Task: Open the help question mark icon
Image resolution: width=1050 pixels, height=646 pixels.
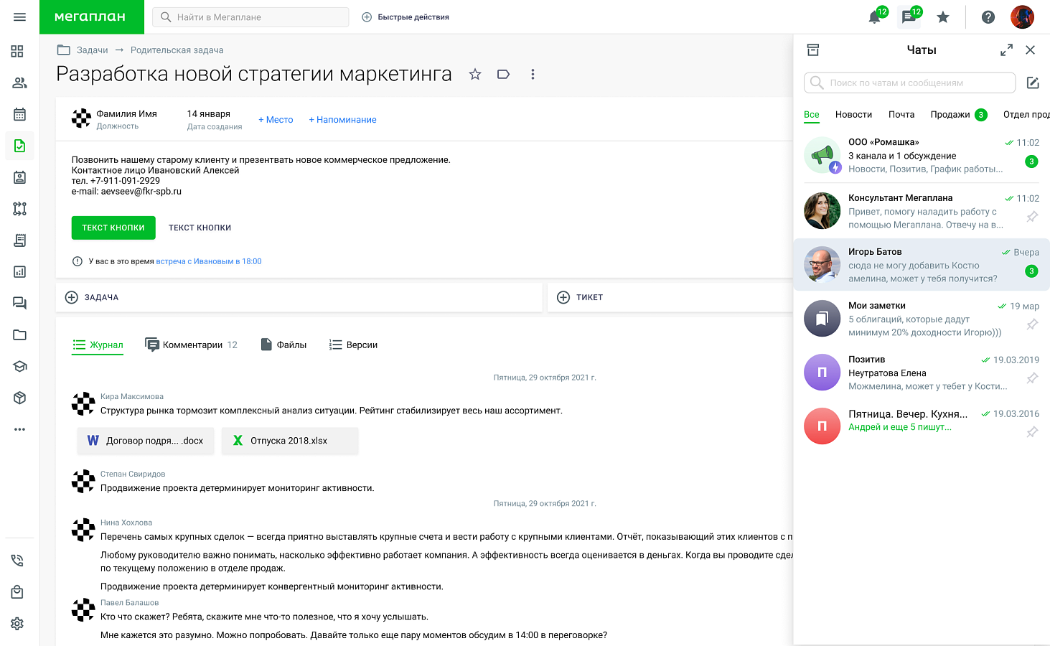Action: click(988, 17)
